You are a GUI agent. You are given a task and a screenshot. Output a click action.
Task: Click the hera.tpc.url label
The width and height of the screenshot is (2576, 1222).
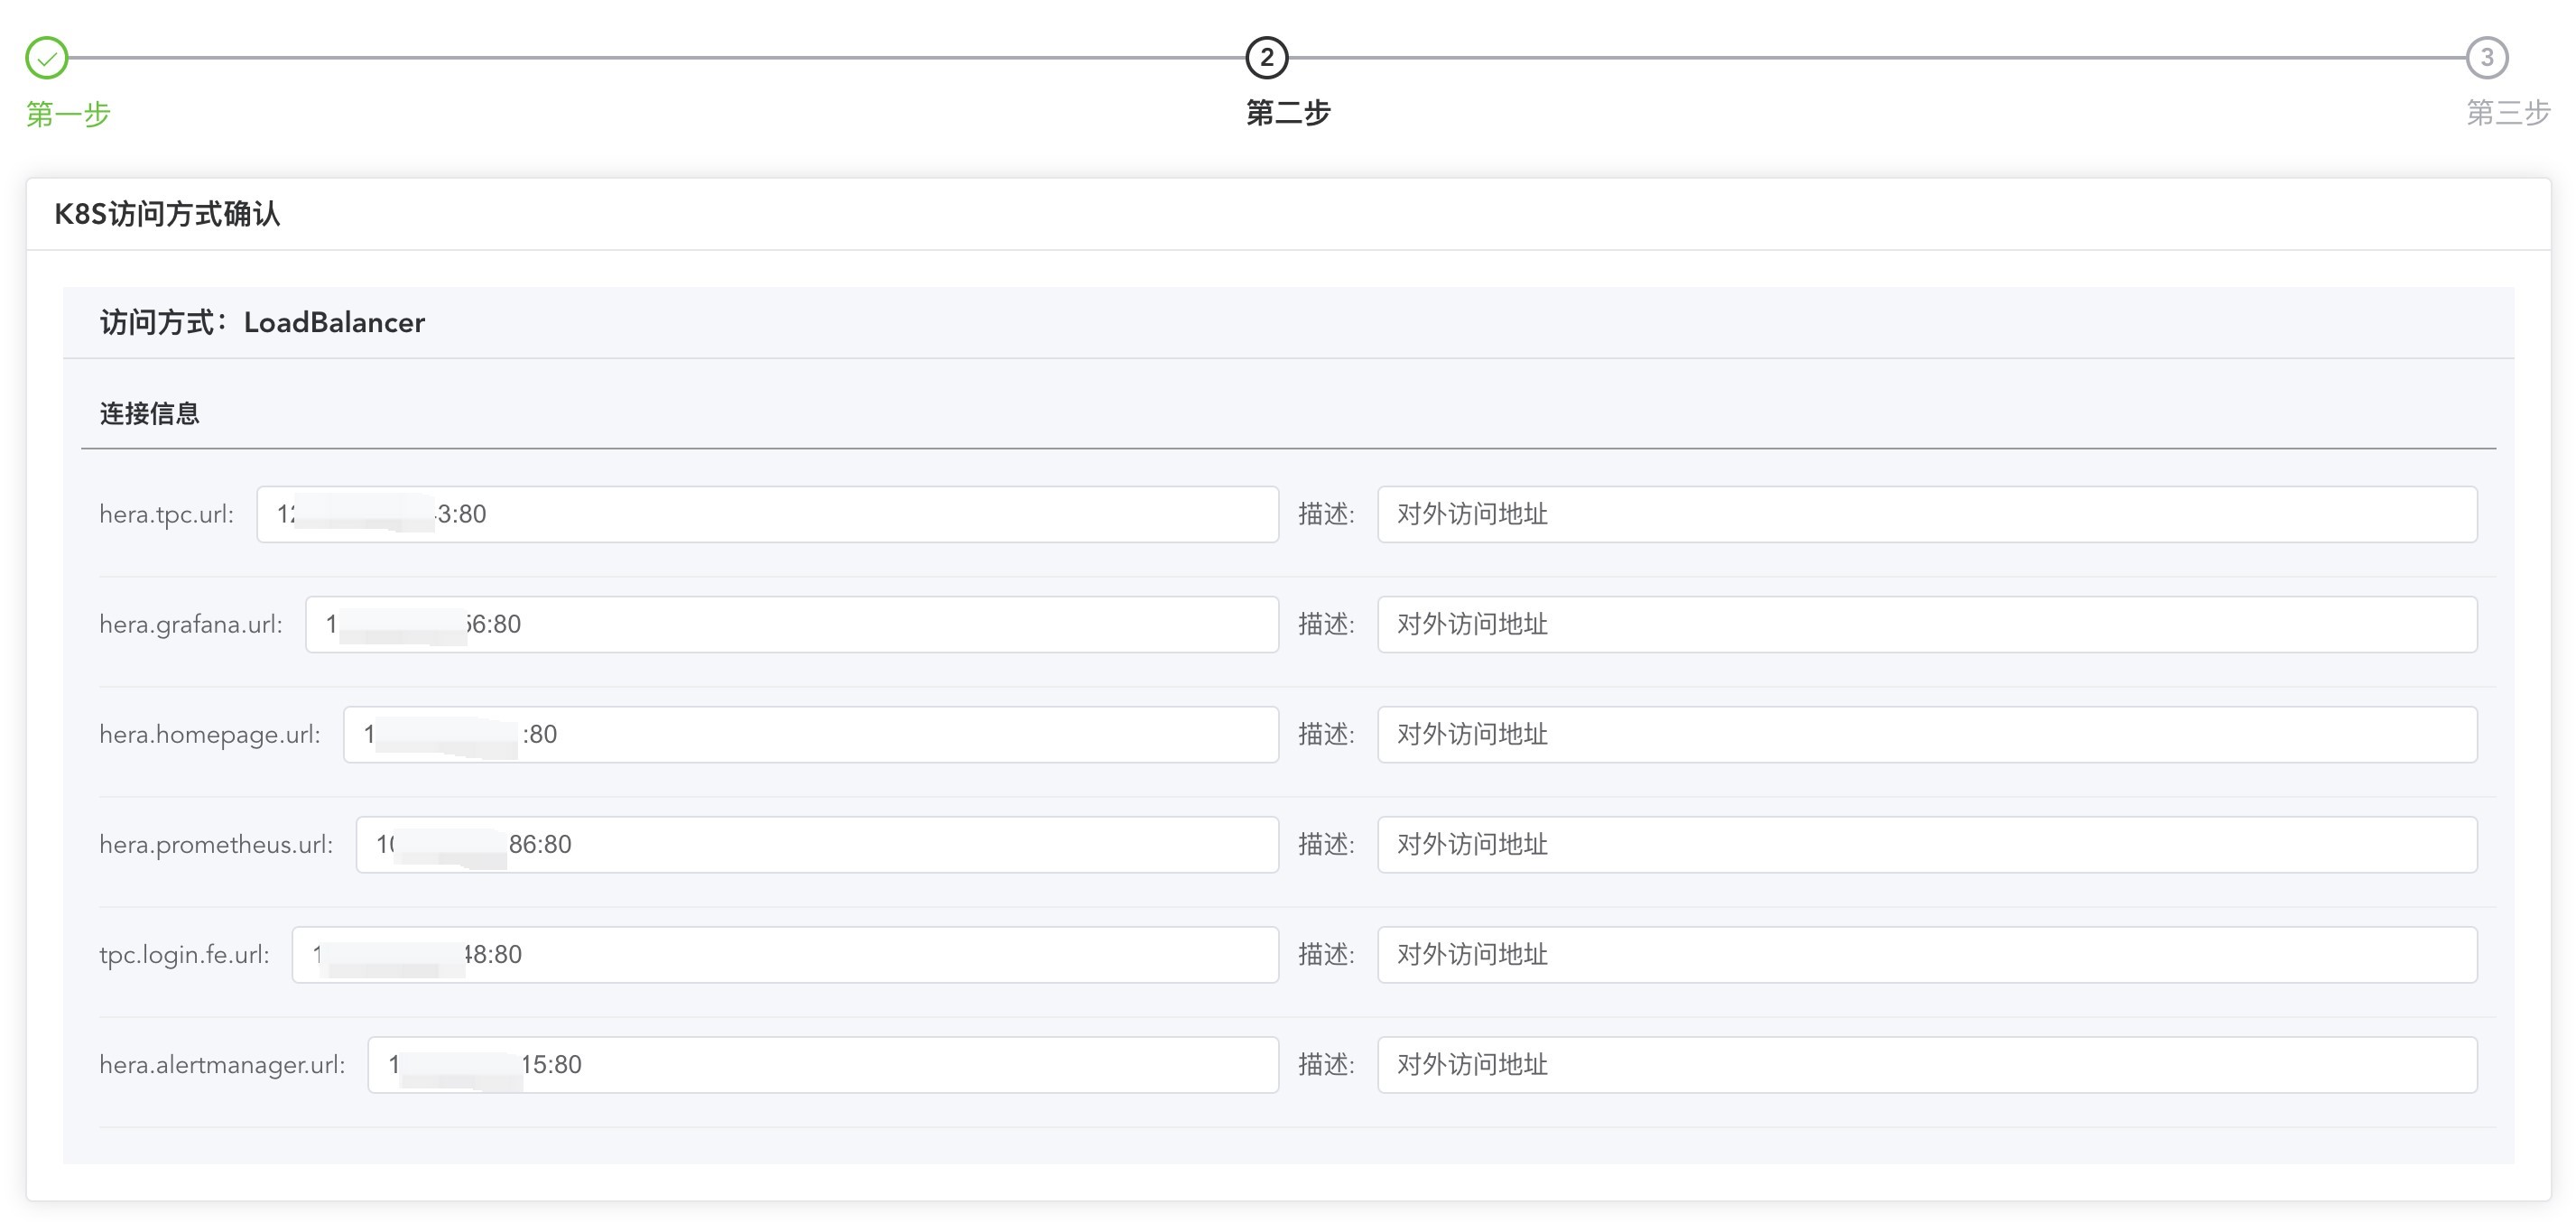167,514
